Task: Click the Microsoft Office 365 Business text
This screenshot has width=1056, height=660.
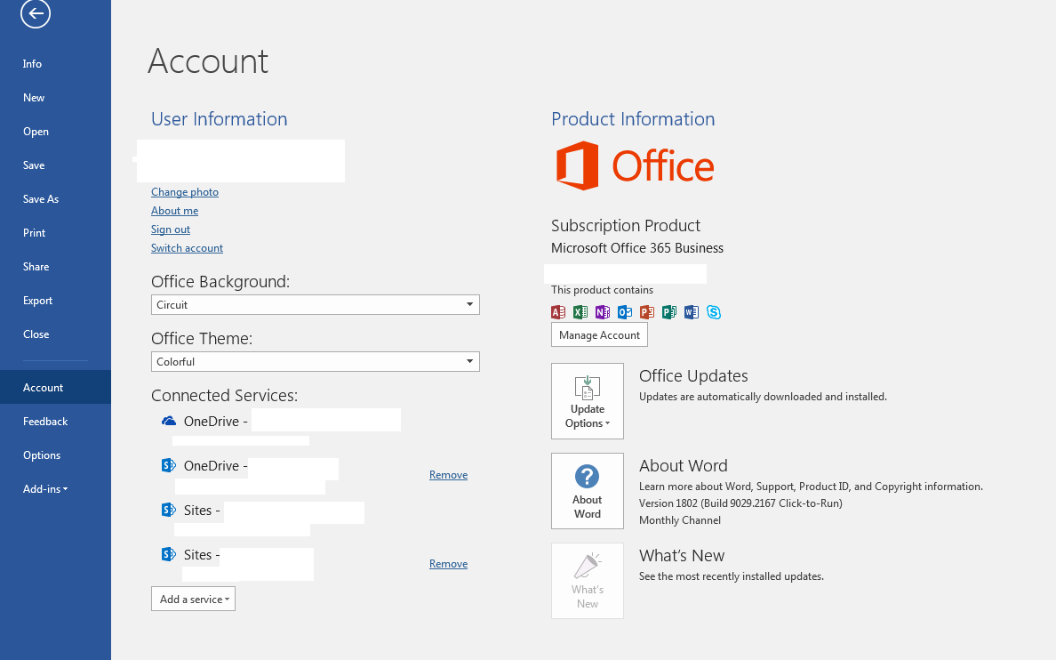Action: pos(637,248)
